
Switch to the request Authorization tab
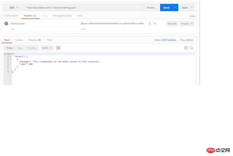coord(11,16)
